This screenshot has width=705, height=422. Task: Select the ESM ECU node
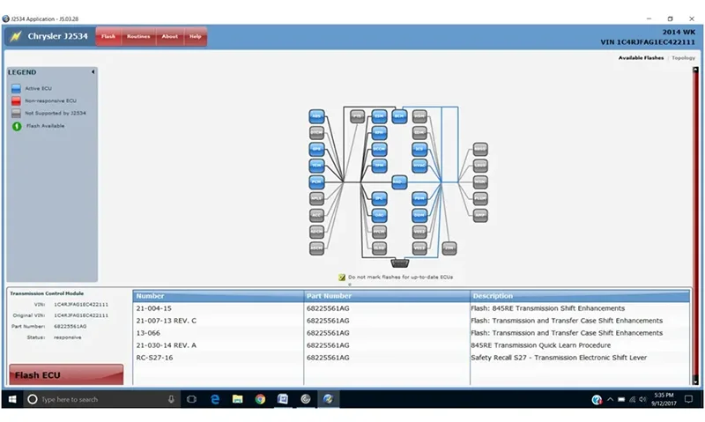click(x=379, y=116)
